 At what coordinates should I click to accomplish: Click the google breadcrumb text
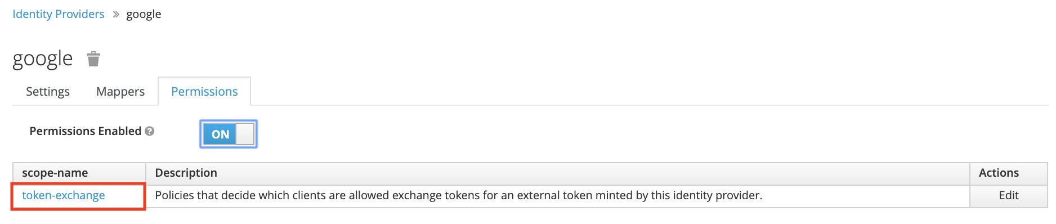coord(144,14)
